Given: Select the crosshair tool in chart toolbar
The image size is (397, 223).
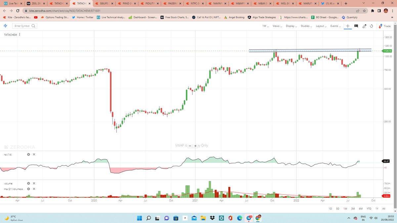Looking at the screenshot, I should click(x=348, y=26).
